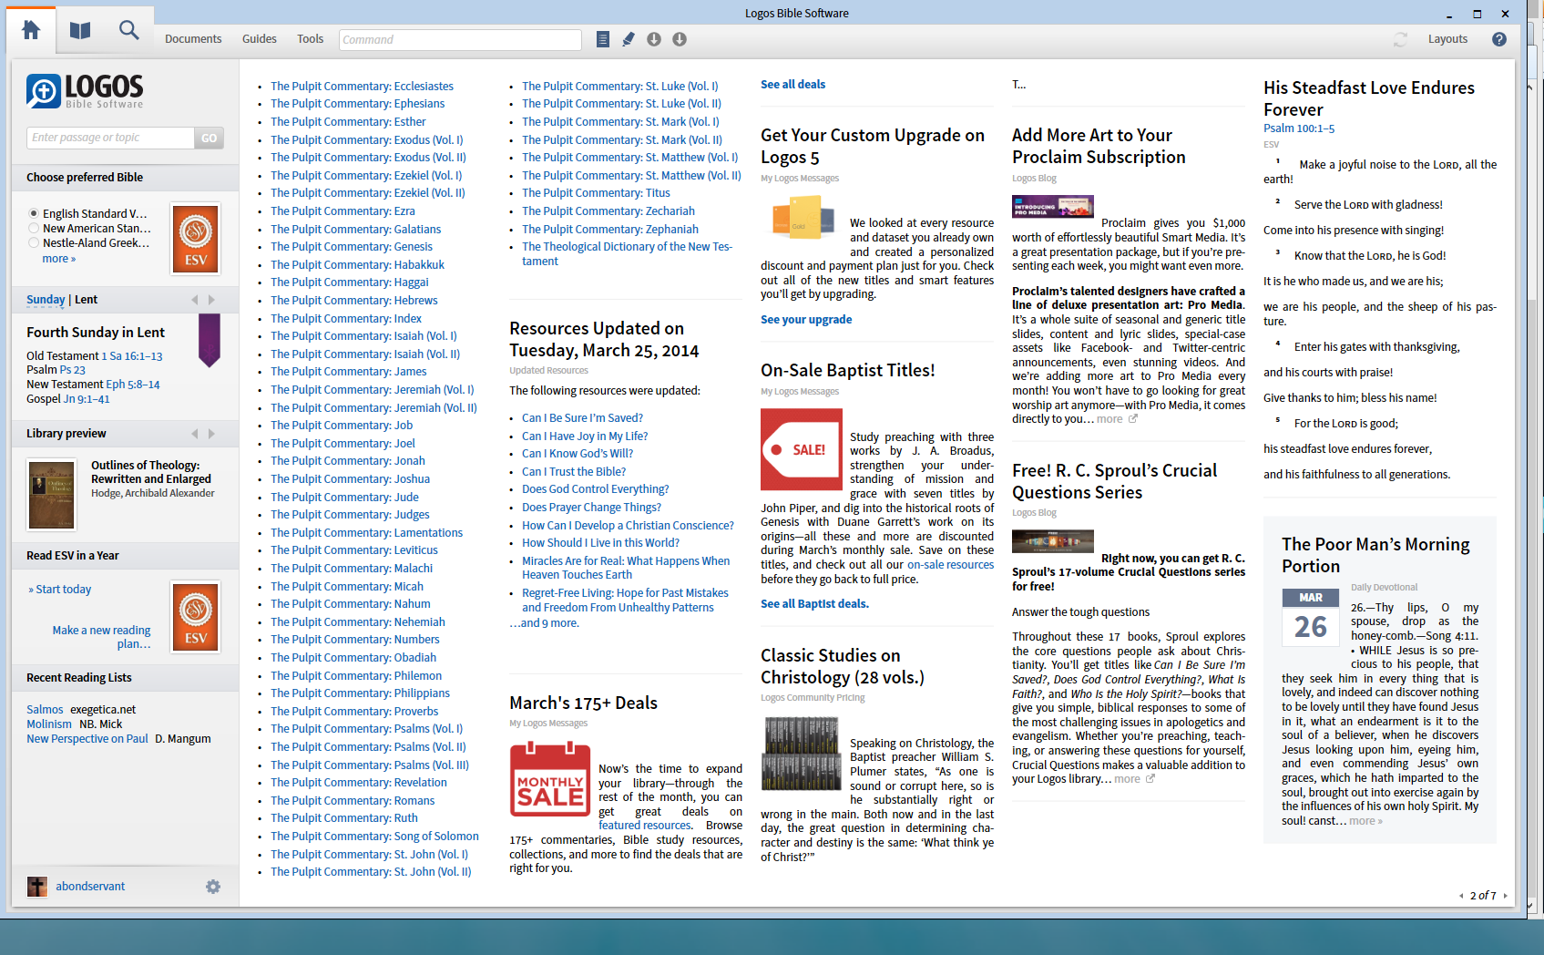Viewport: 1544px width, 955px height.
Task: Click the Logos Bible Software logo
Action: (x=85, y=91)
